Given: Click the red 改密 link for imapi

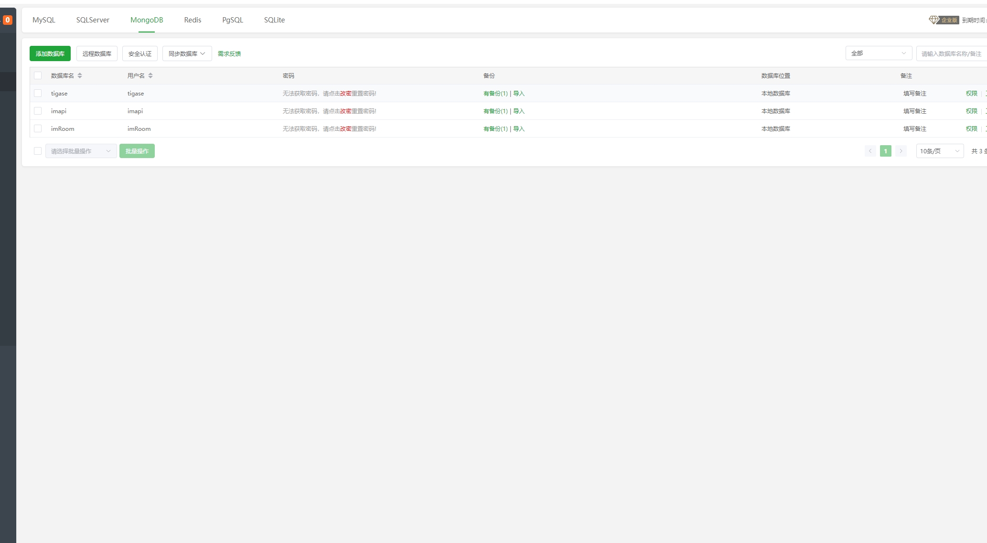Looking at the screenshot, I should [345, 111].
